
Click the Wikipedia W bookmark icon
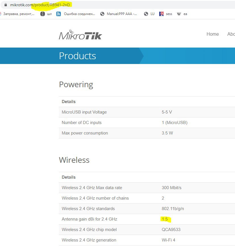(x=179, y=14)
